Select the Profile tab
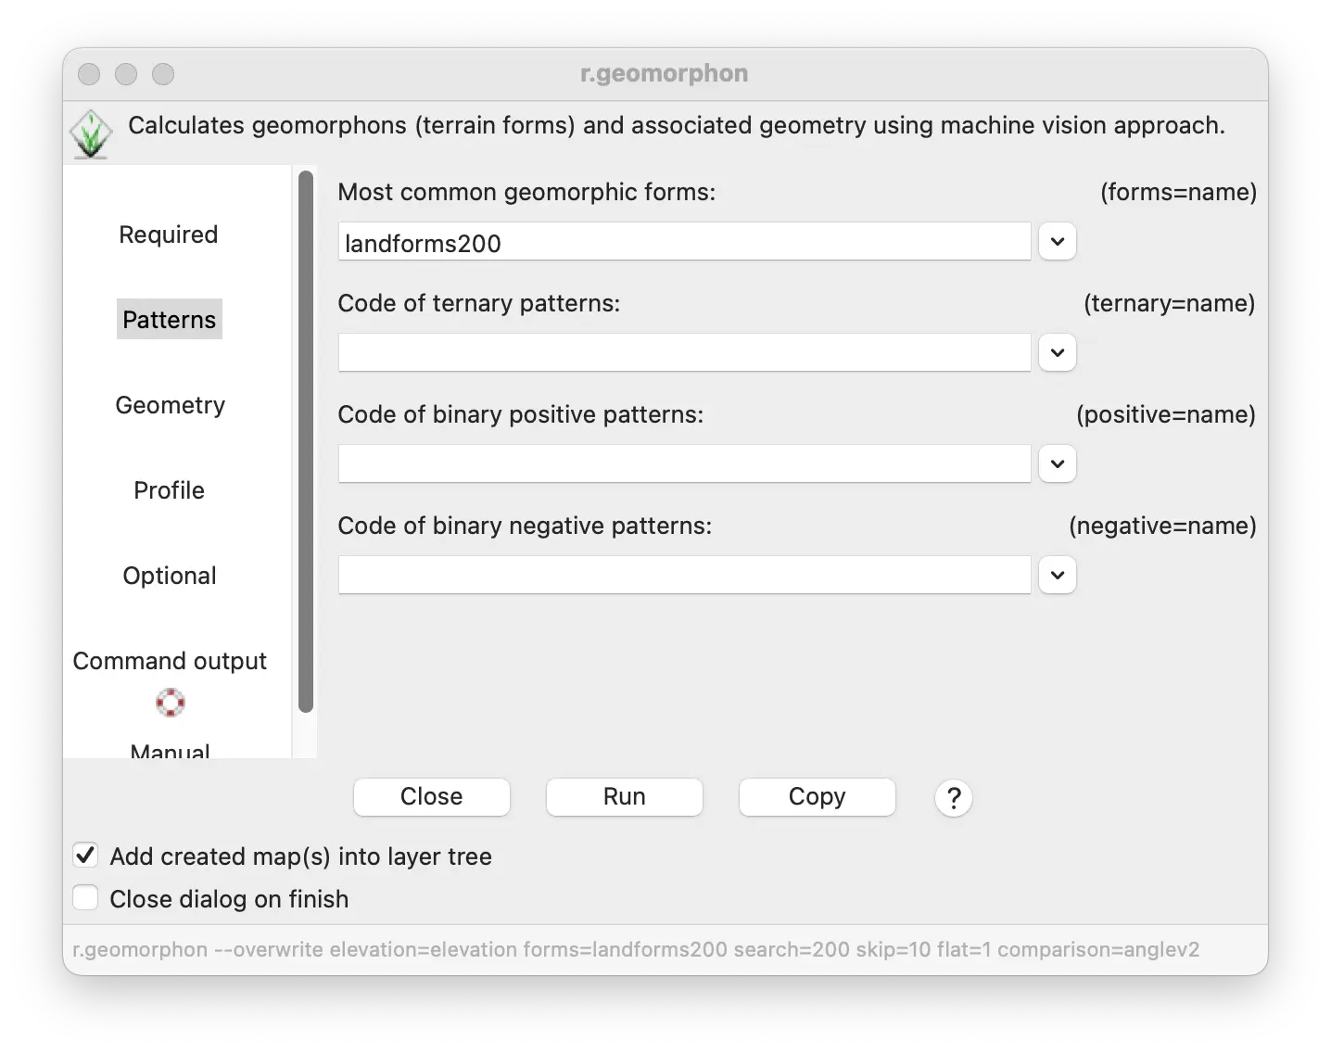 [x=169, y=490]
